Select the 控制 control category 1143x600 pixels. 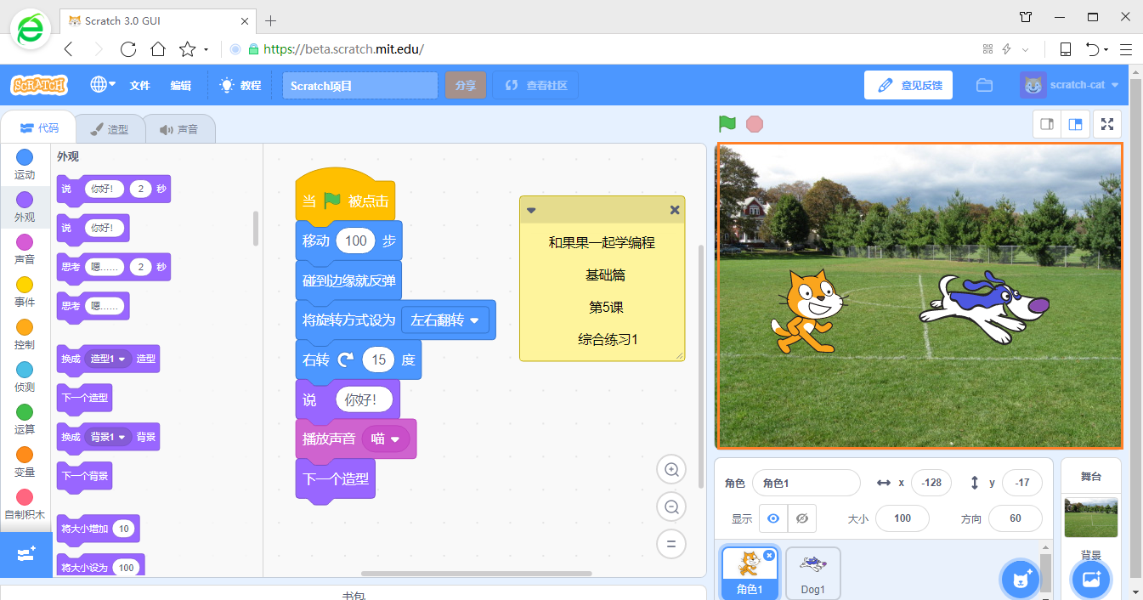coord(25,334)
